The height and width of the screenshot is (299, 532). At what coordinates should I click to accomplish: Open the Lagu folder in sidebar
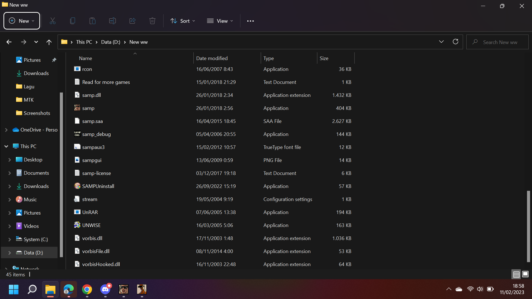30,86
